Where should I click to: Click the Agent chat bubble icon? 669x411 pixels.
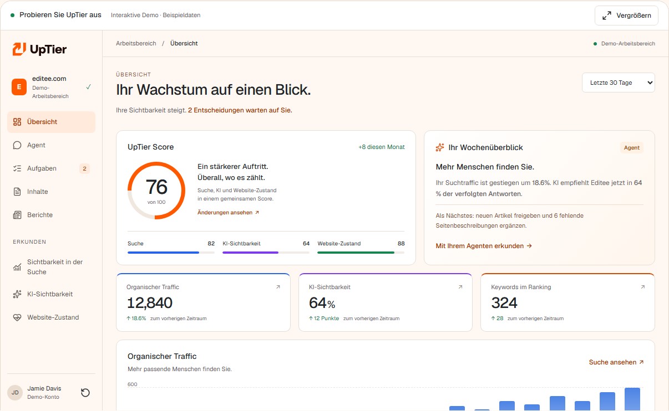[x=17, y=145]
